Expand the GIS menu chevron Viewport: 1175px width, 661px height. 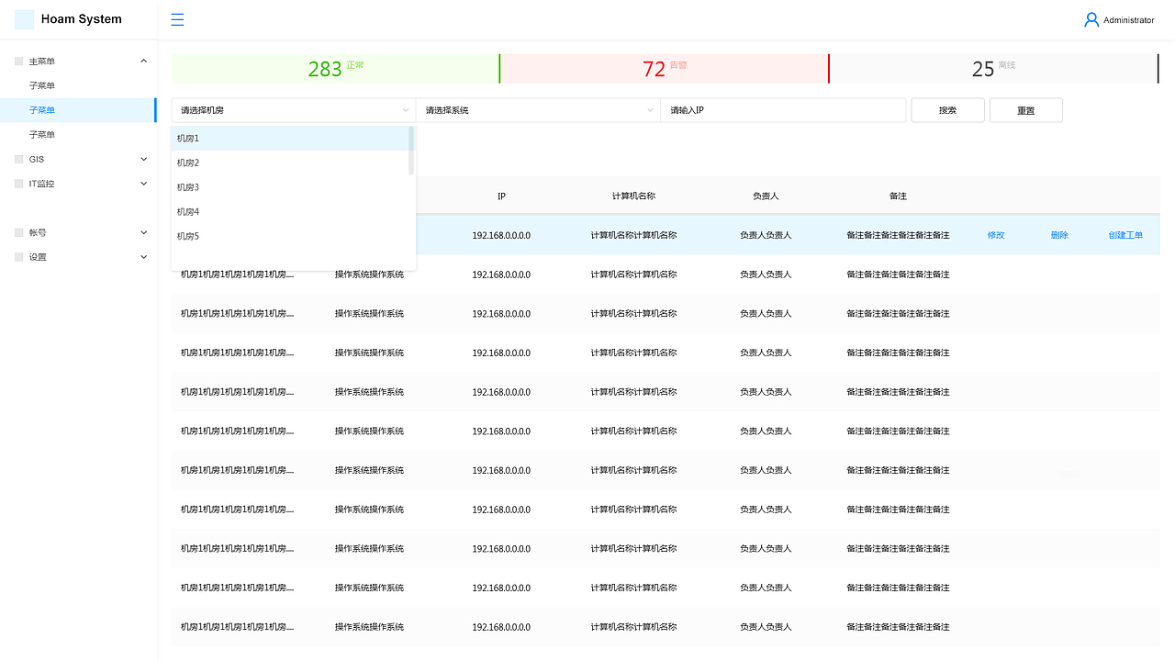pos(143,159)
